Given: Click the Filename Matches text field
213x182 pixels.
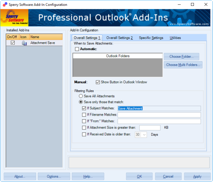Looking at the screenshot, I should [x=159, y=115].
